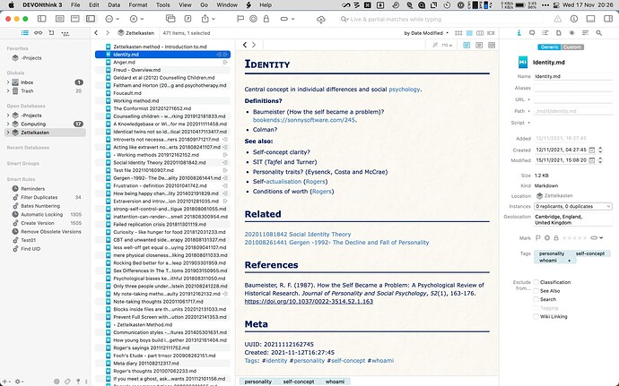
Task: Expand the Inbox group in sidebar
Action: tap(8, 82)
